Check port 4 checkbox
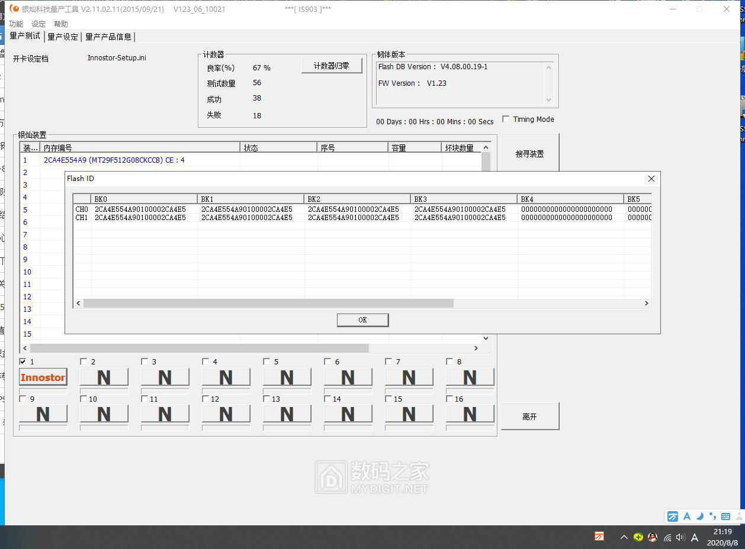Viewport: 745px width, 549px height. click(x=205, y=361)
